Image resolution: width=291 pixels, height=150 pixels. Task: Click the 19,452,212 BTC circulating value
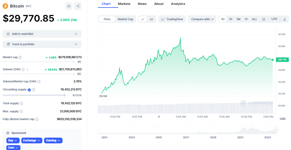tap(71, 89)
